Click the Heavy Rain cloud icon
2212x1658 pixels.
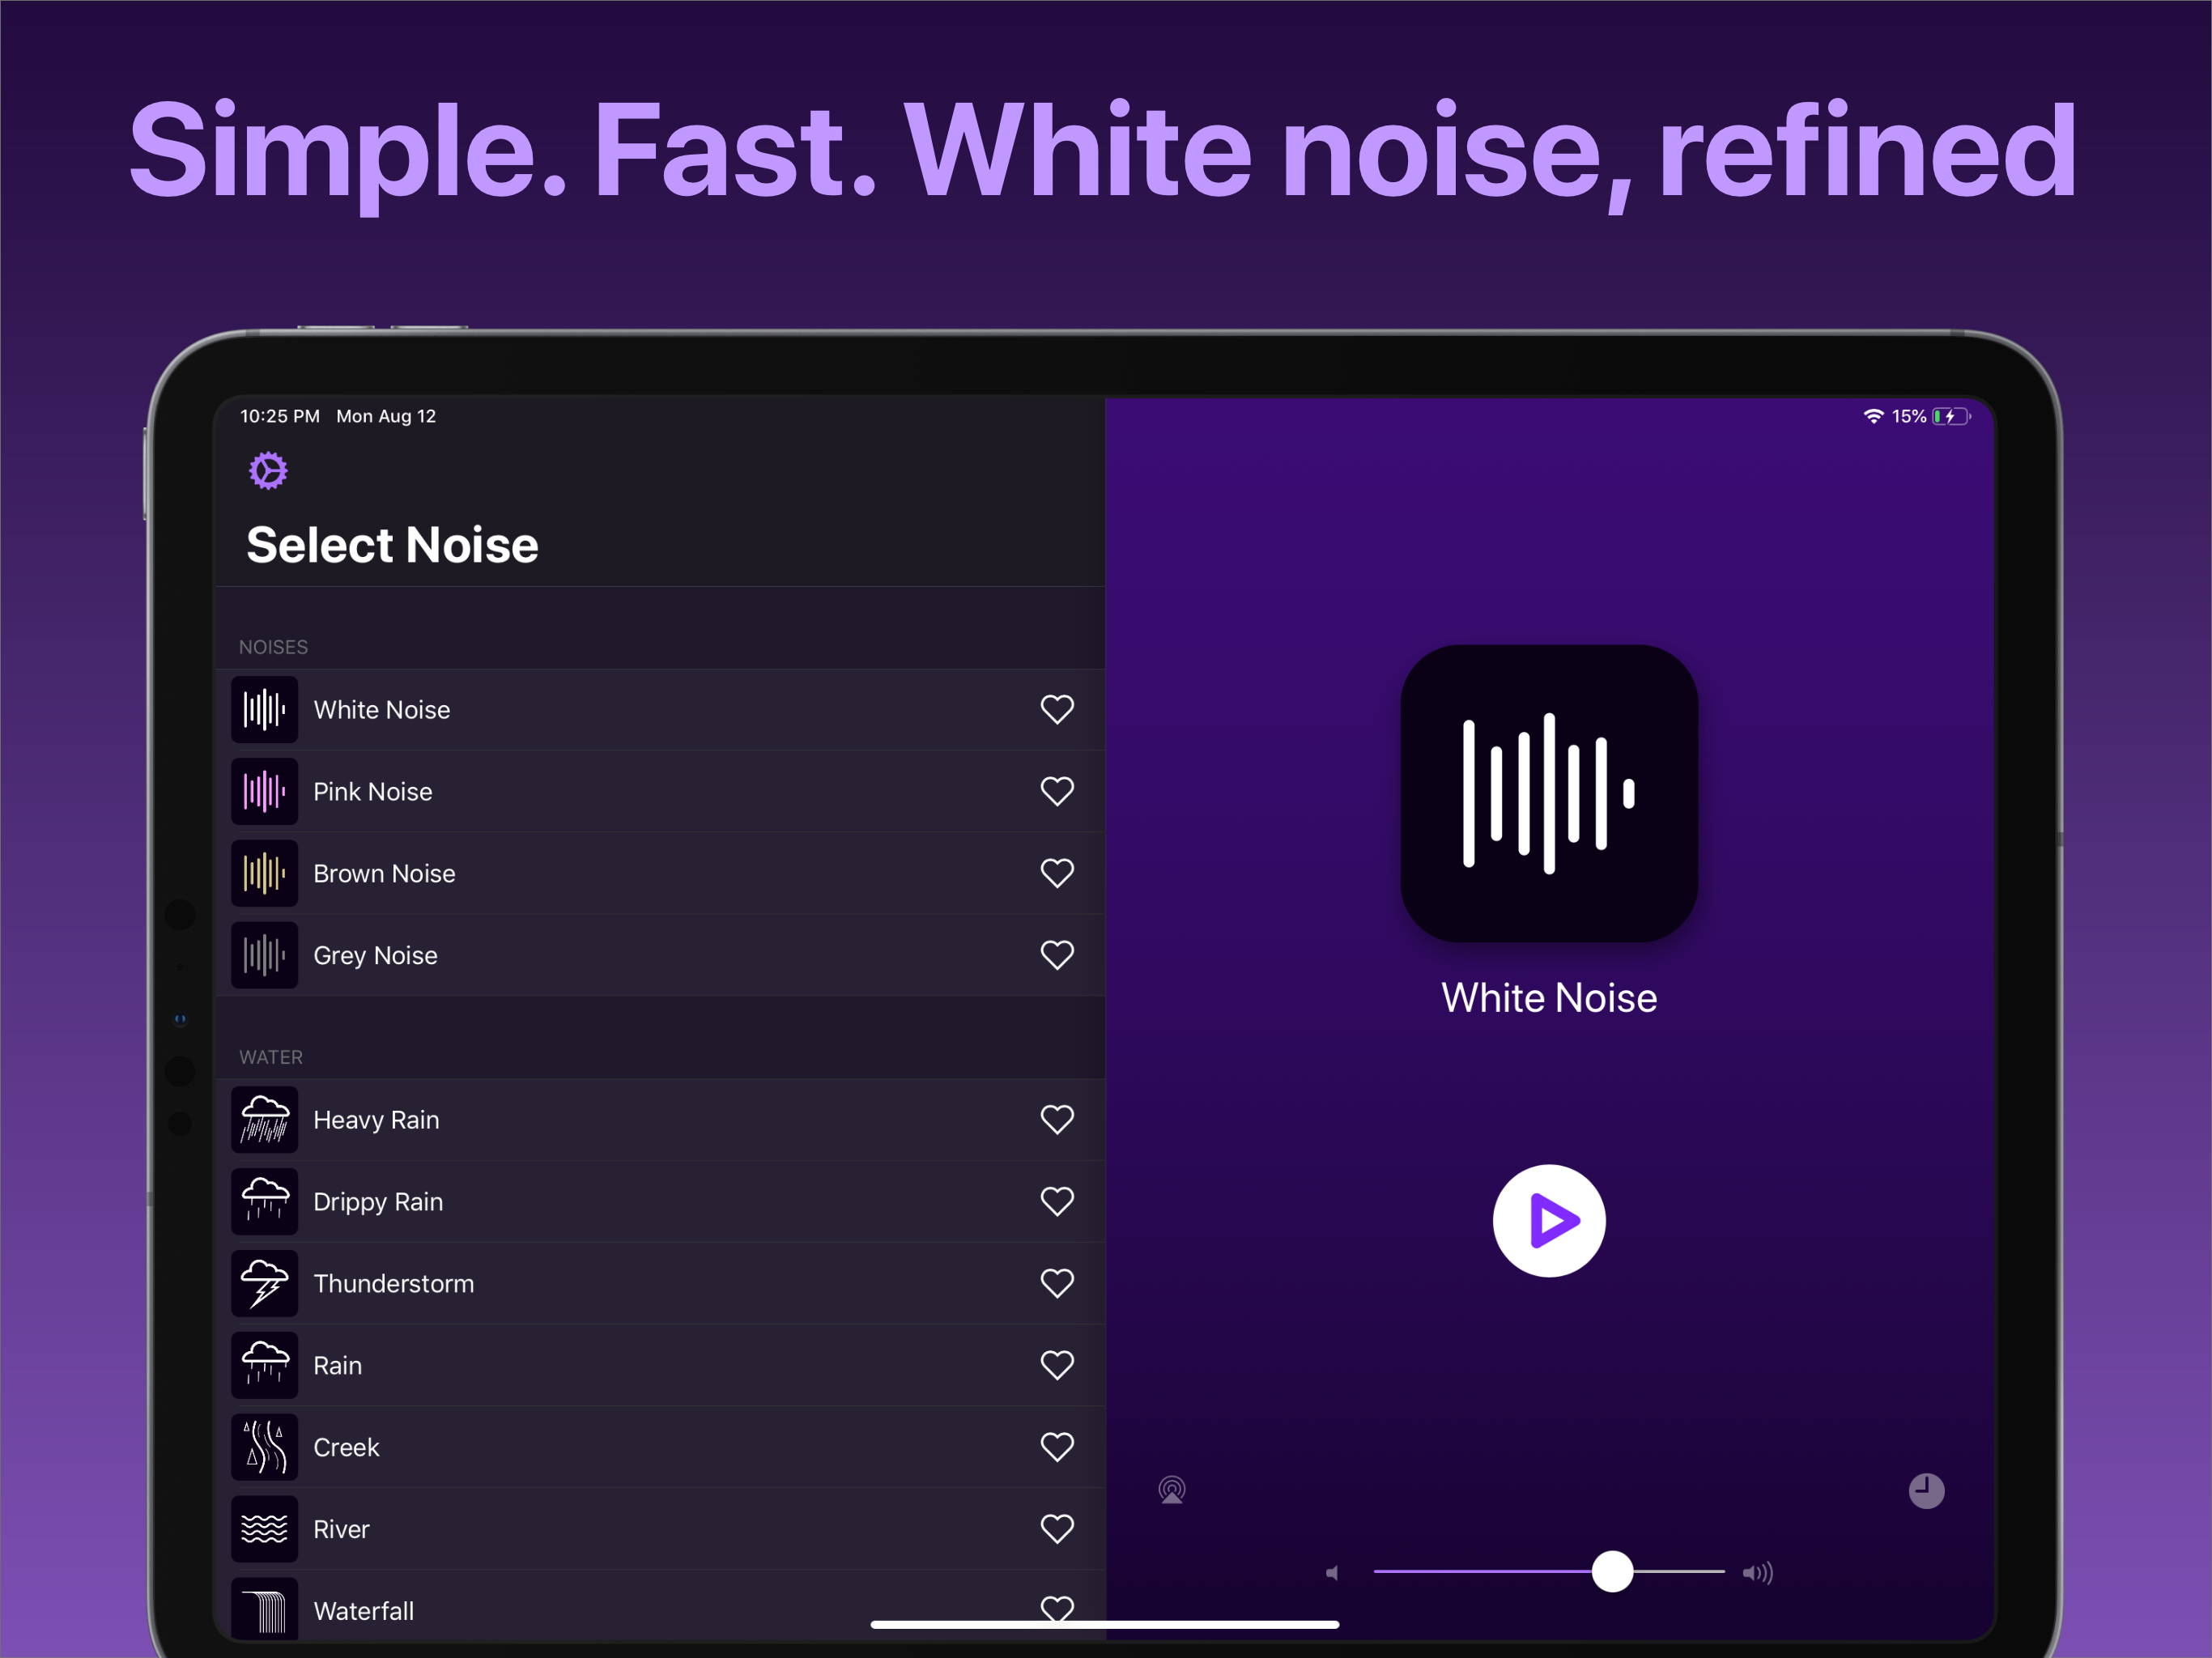coord(263,1119)
